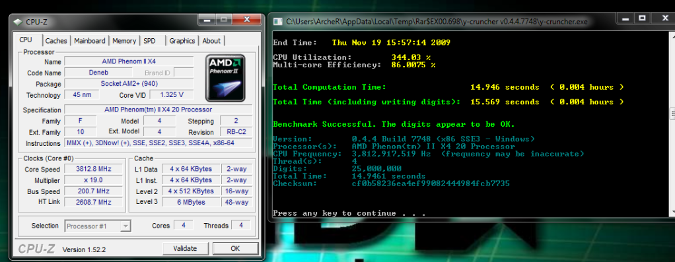
Task: Click the Total Computation Time 14.946 seconds
Action: tap(505, 87)
